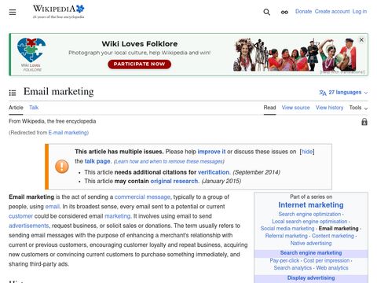
Task: Open the Tools dropdown menu
Action: [358, 108]
